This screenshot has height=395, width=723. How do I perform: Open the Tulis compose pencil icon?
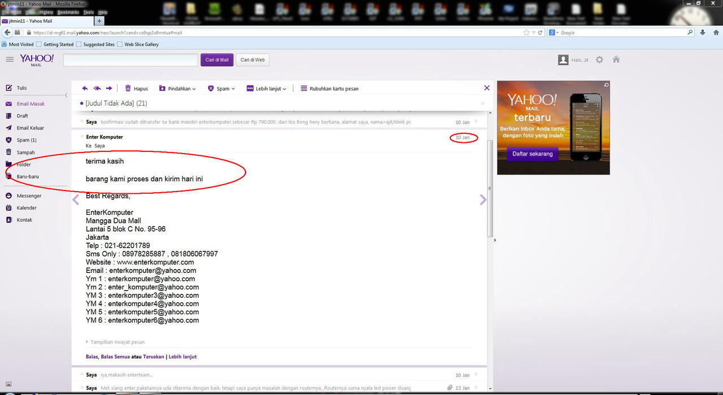click(x=8, y=88)
